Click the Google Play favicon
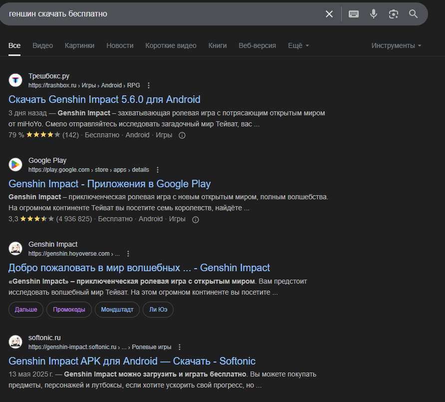445x402 pixels. tap(15, 164)
